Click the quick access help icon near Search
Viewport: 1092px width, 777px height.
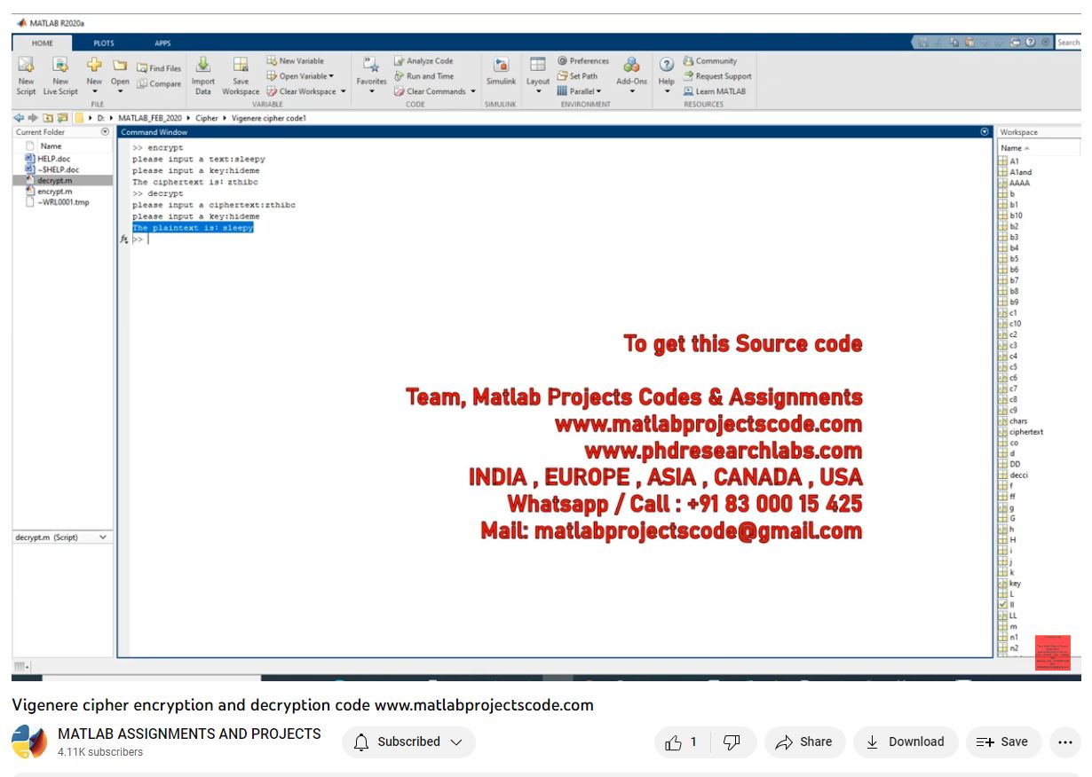click(1031, 42)
